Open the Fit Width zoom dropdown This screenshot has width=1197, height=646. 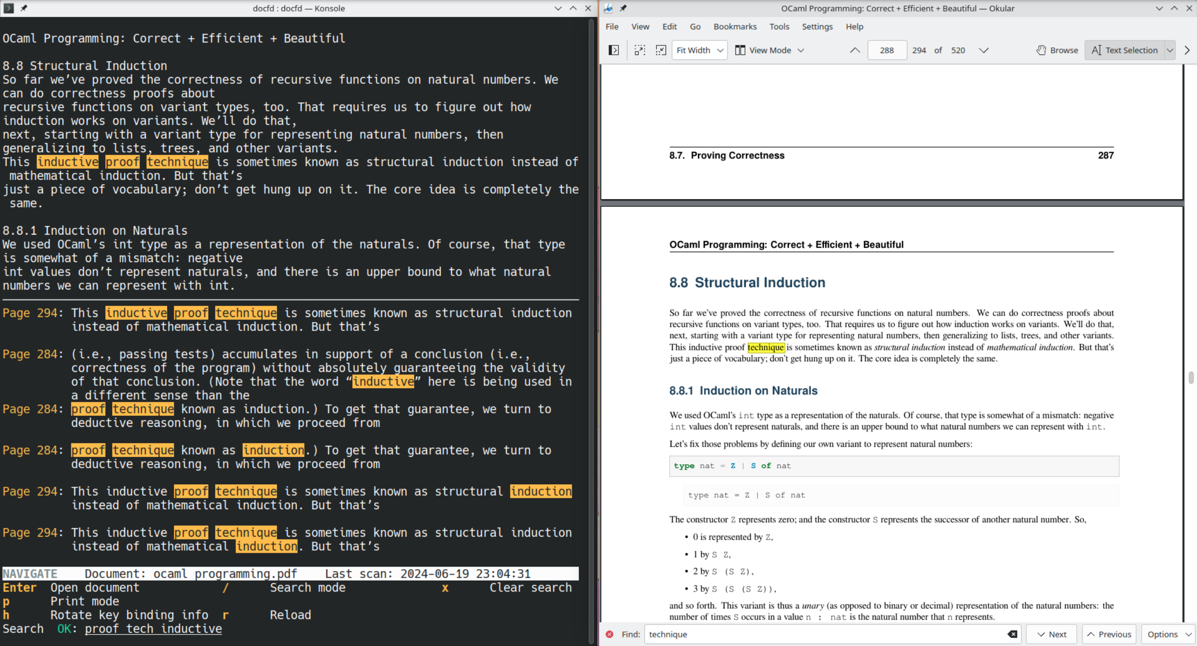(699, 50)
